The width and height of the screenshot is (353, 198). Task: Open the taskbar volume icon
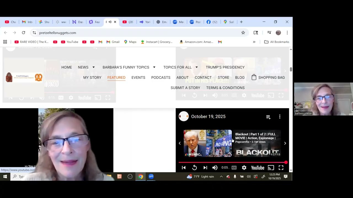[249, 177]
